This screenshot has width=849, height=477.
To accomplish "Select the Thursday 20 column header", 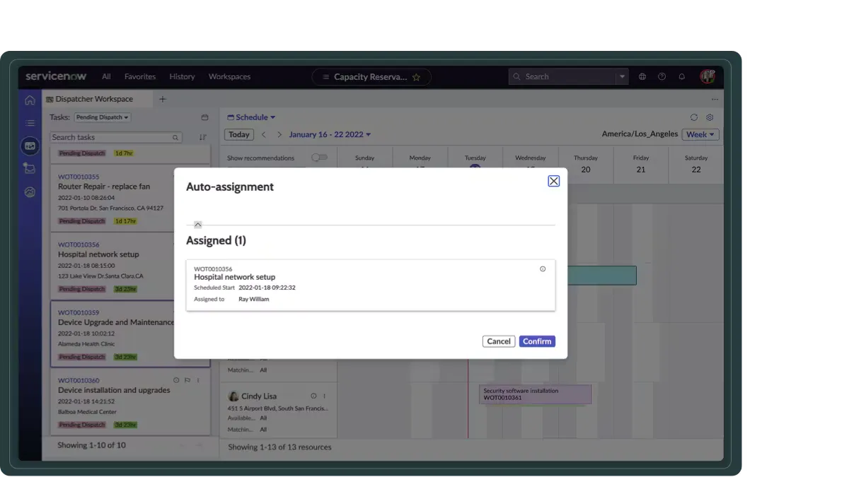I will click(x=586, y=164).
